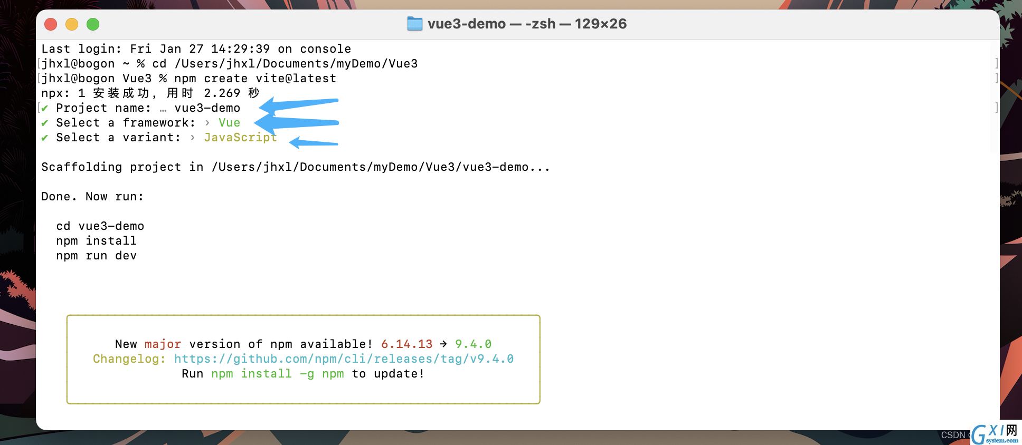Click the old npm version '6.14.13'

point(407,344)
